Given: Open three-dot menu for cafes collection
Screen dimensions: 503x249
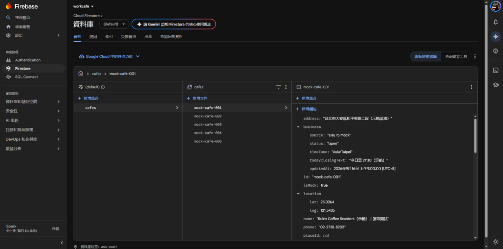Looking at the screenshot, I should tap(286, 87).
